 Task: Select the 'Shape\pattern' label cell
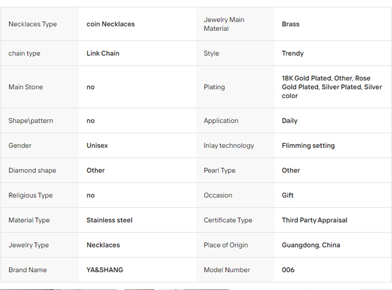pos(31,121)
